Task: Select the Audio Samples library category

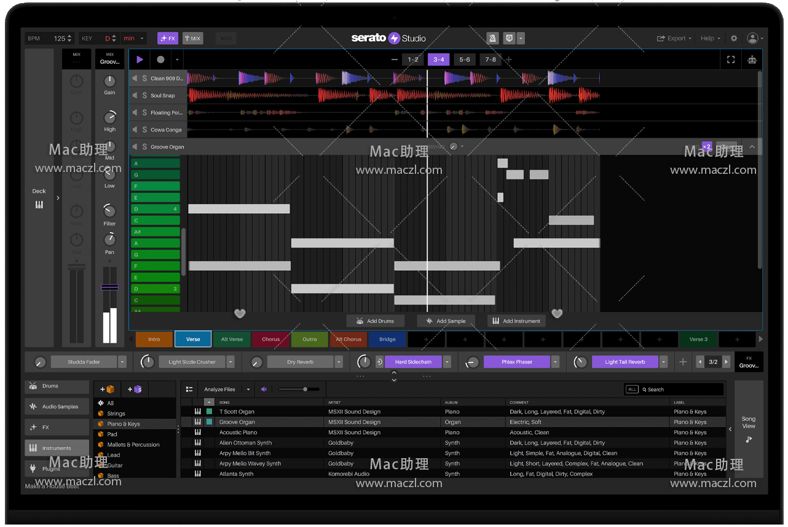Action: (57, 407)
